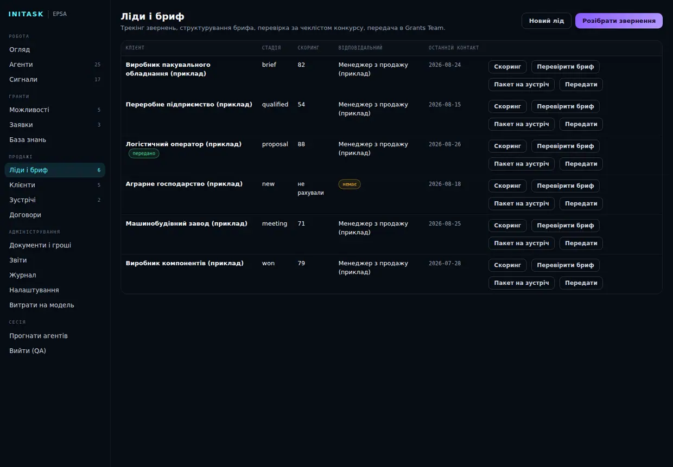Viewport: 673px width, 467px height.
Task: Click the немає badge in Аграрне господарство row
Action: tap(350, 184)
